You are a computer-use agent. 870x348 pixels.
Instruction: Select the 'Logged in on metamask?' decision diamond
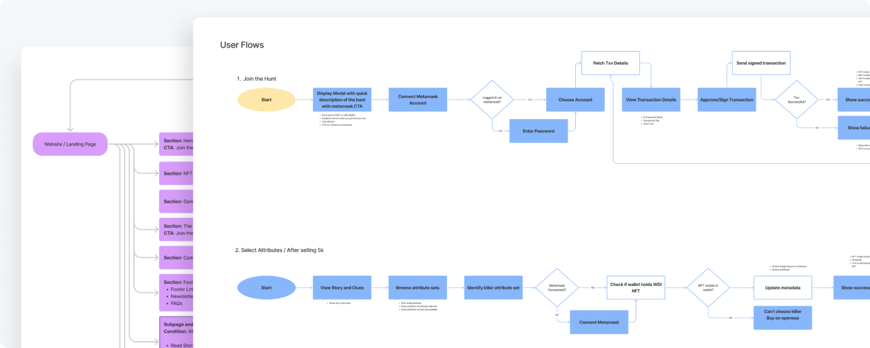click(492, 100)
